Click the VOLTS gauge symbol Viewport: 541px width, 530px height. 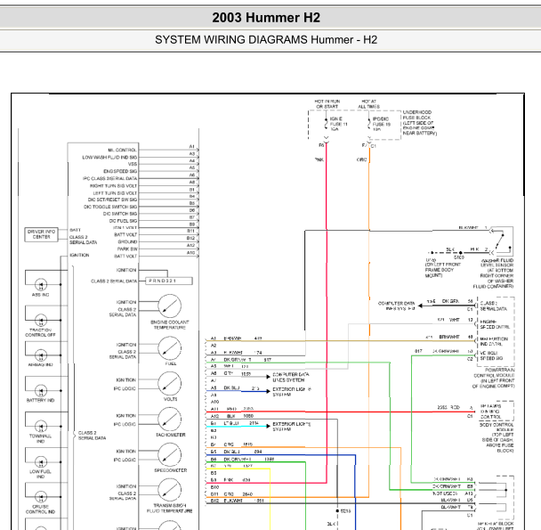(x=170, y=384)
